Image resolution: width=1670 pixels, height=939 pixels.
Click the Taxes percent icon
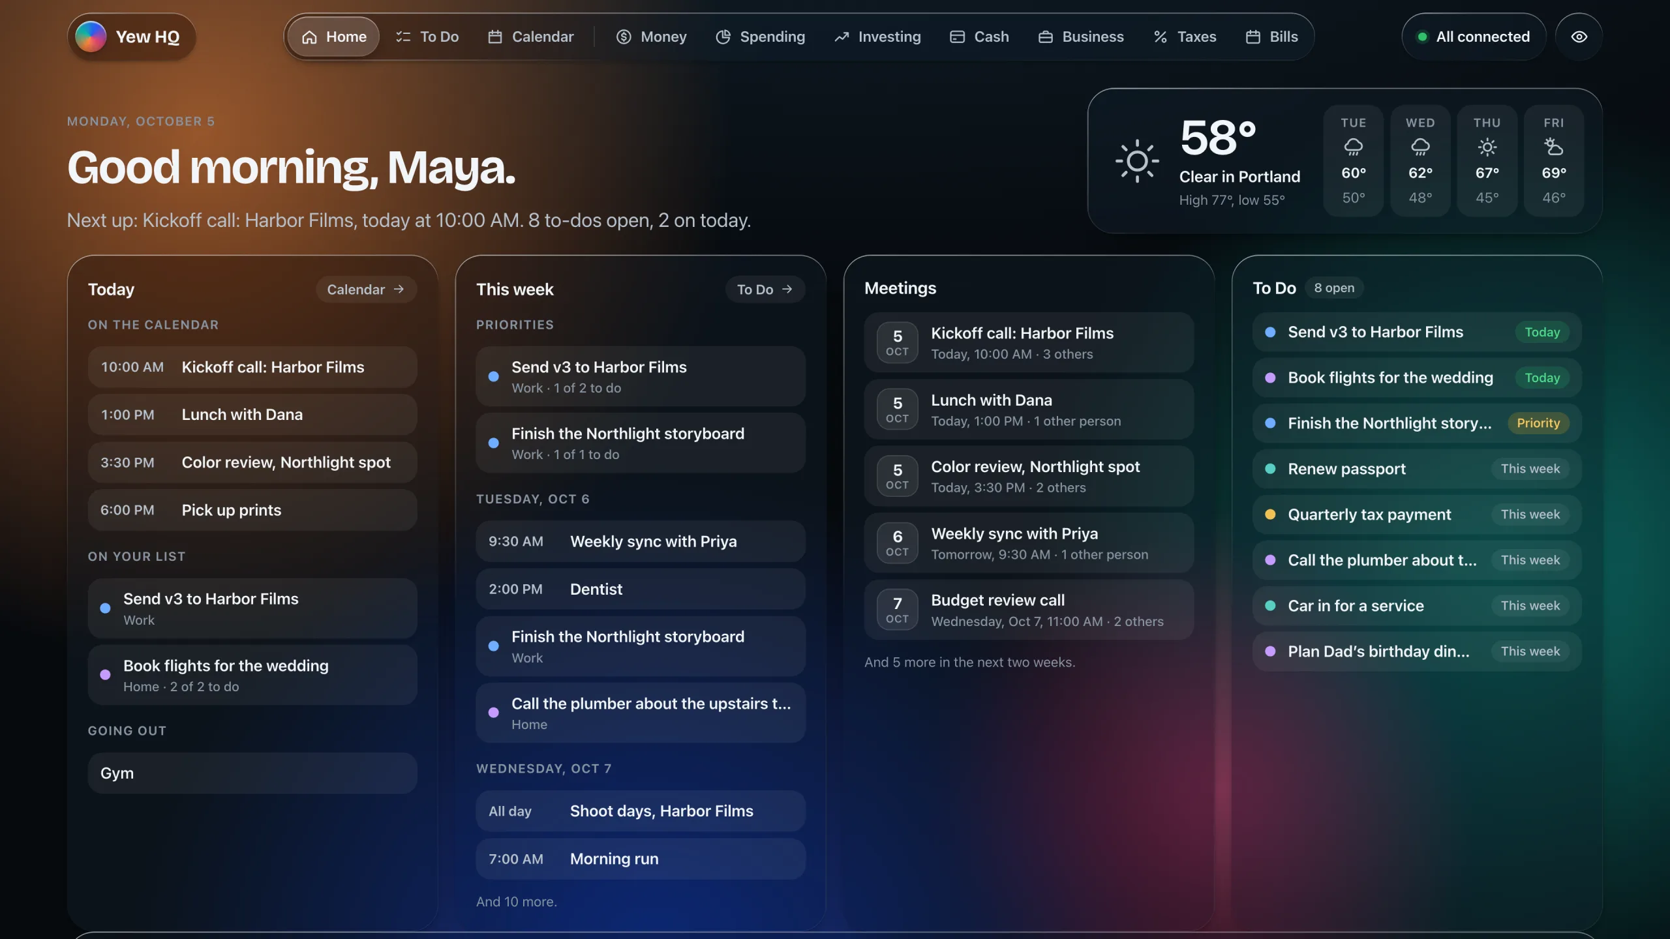point(1160,37)
